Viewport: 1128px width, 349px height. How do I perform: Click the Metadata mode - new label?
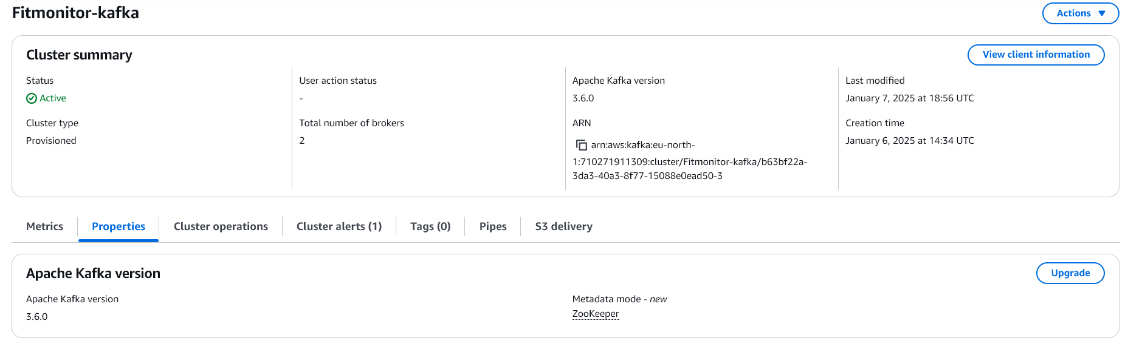tap(619, 299)
